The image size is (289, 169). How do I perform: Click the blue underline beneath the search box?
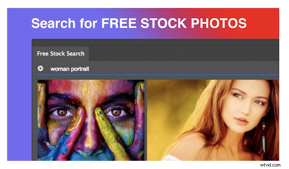pyautogui.click(x=158, y=75)
